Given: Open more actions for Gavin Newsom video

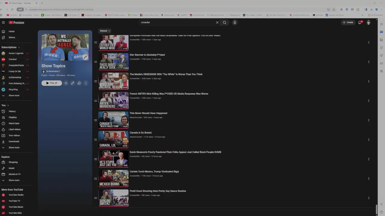Looking at the screenshot, I should [368, 159].
